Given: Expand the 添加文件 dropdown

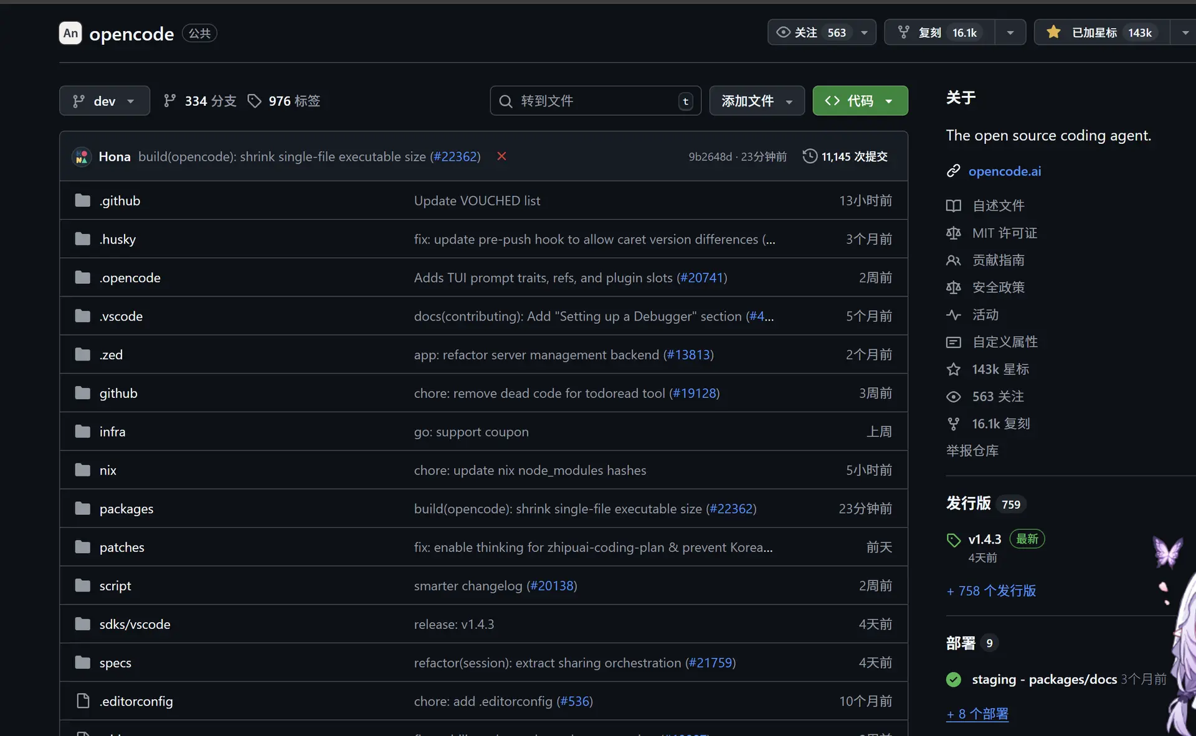Looking at the screenshot, I should (x=757, y=101).
